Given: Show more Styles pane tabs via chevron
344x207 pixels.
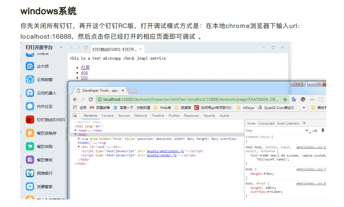Looking at the screenshot, I should (304, 123).
